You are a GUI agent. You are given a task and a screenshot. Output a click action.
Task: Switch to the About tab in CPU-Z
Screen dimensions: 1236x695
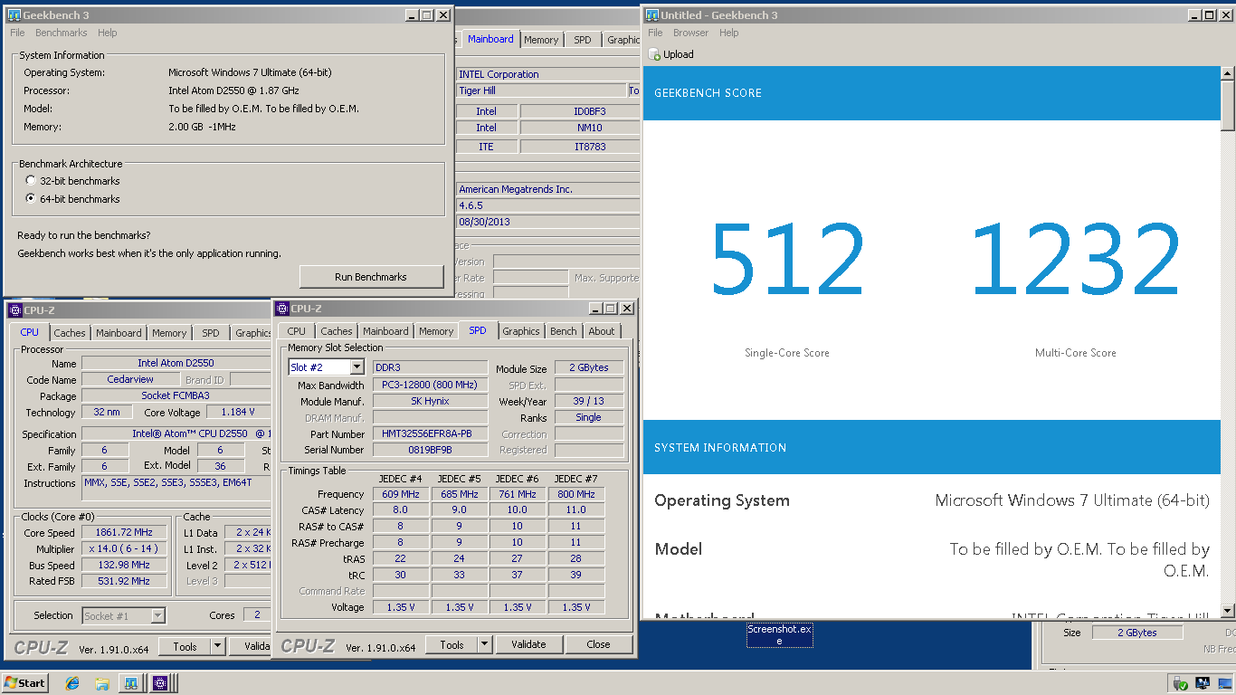pyautogui.click(x=602, y=331)
